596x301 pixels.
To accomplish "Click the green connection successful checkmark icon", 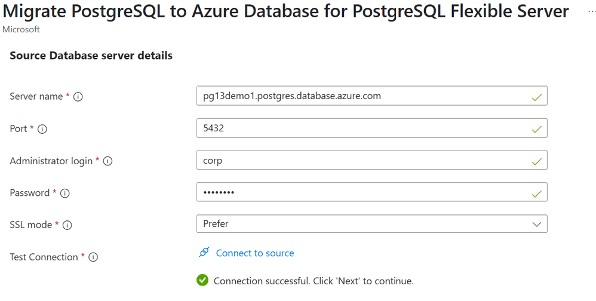I will 202,280.
